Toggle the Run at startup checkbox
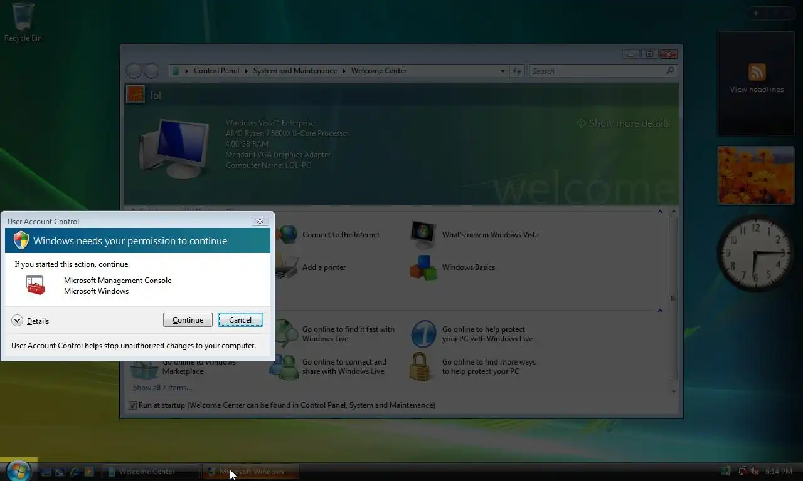 point(132,405)
